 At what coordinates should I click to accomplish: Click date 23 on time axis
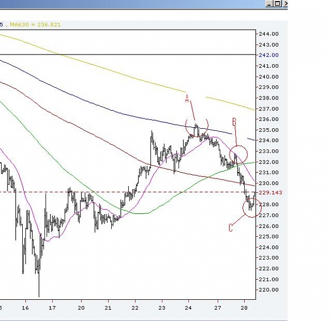pos(162,308)
